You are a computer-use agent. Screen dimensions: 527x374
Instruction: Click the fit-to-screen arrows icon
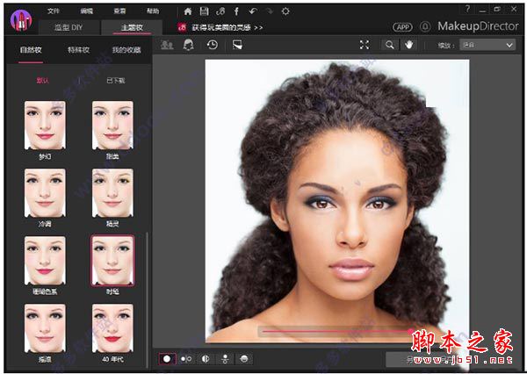(365, 45)
